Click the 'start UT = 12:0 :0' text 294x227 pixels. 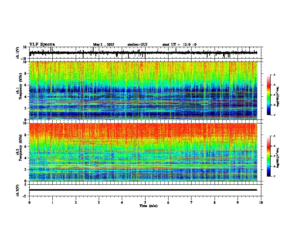179,45
